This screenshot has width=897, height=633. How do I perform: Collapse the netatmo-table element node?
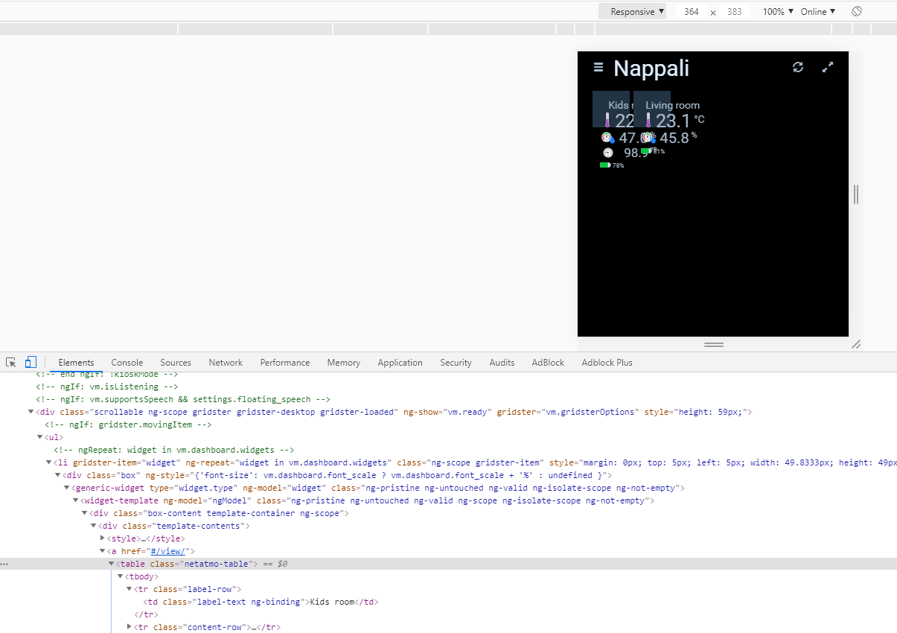click(x=112, y=564)
